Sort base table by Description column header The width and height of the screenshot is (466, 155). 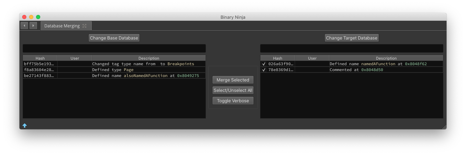(149, 58)
